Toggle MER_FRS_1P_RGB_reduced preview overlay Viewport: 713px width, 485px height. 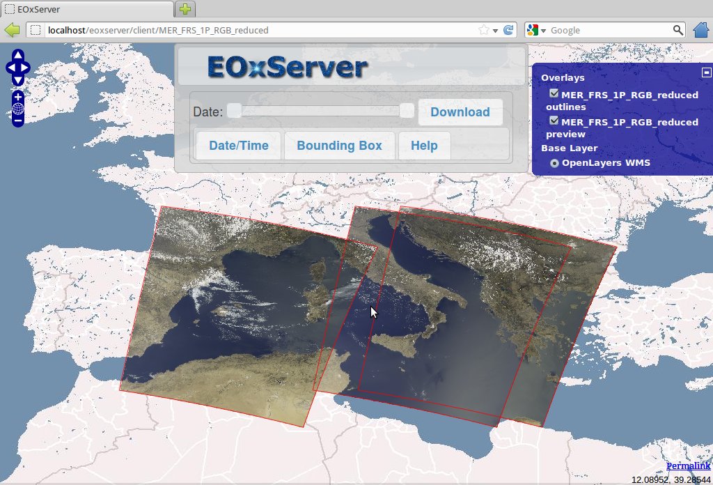[554, 121]
